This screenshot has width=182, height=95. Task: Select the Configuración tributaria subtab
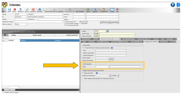151,42
